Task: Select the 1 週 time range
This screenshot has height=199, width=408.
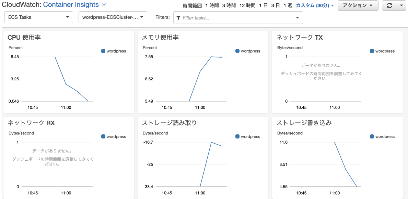Action: [x=288, y=5]
